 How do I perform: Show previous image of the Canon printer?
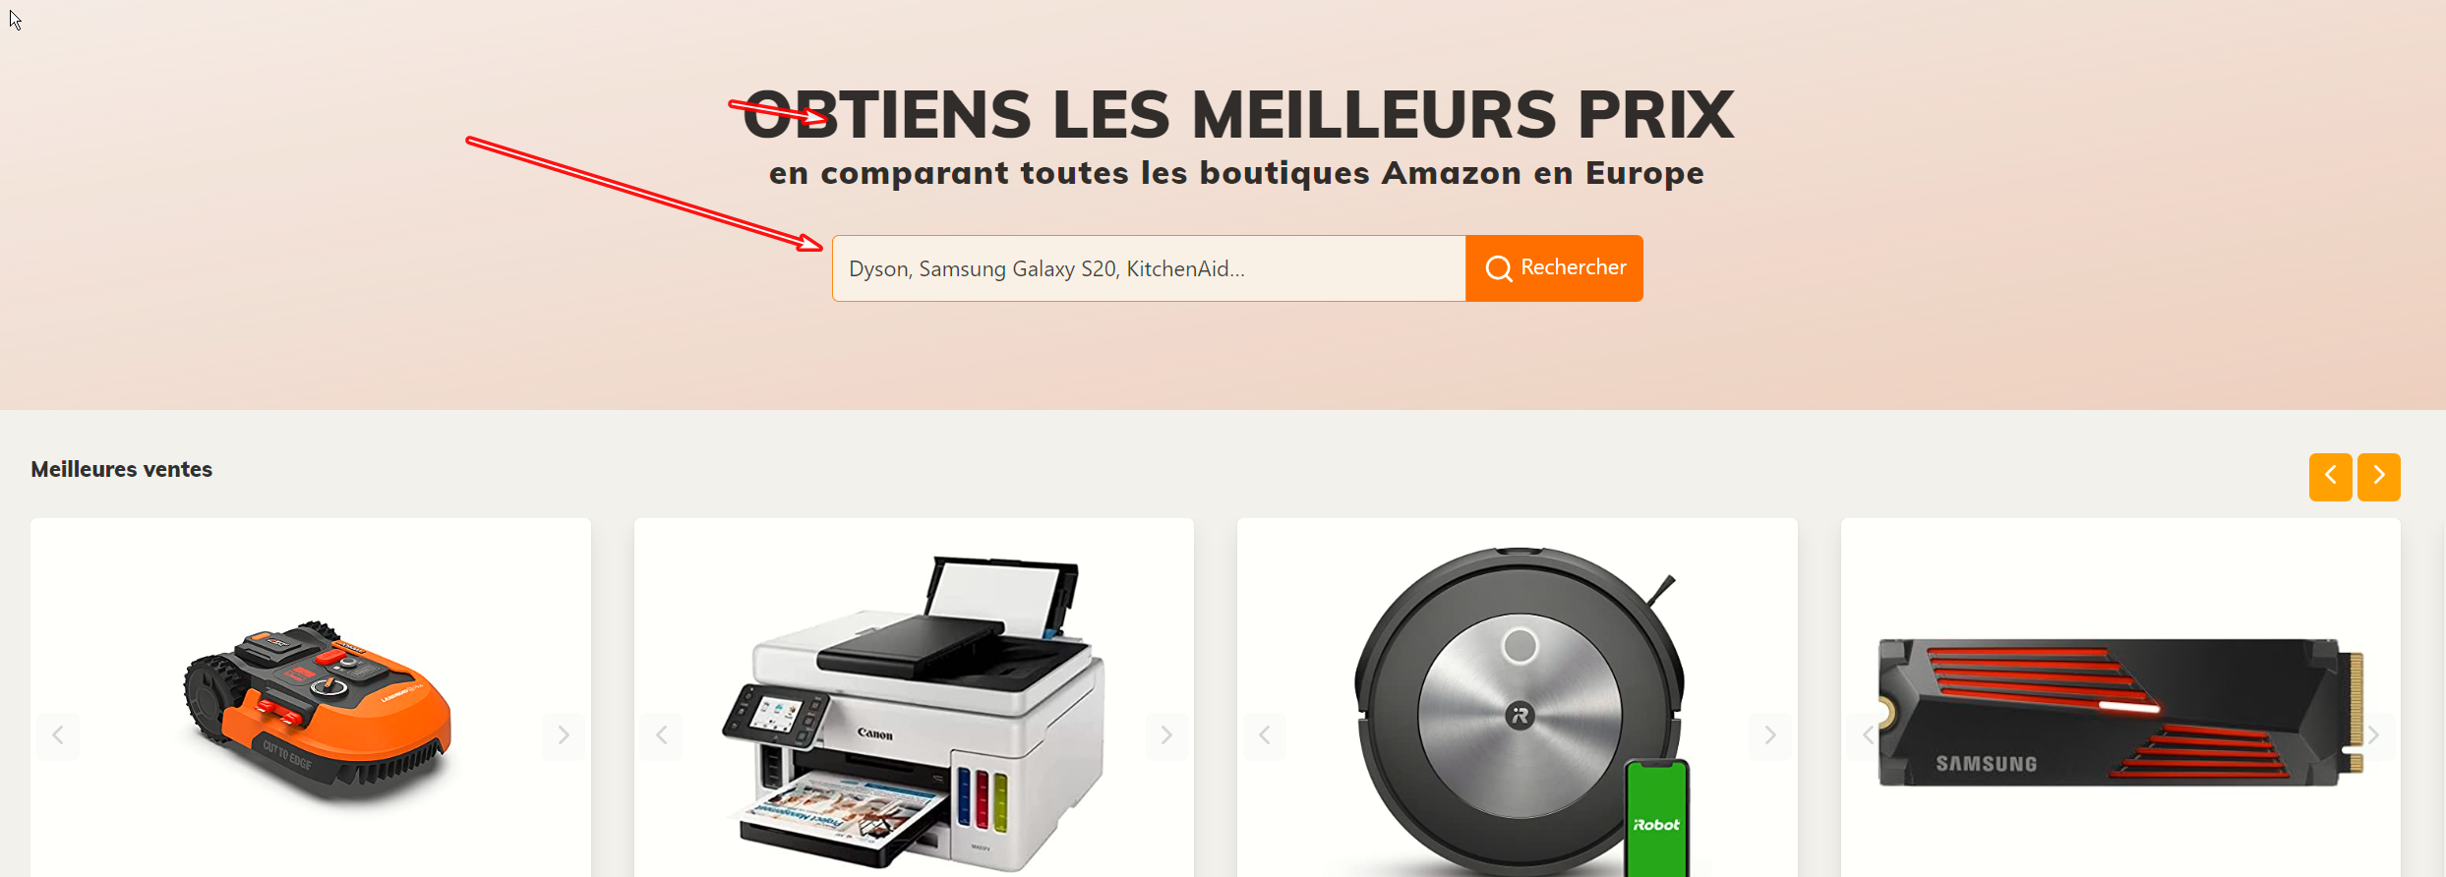coord(662,735)
